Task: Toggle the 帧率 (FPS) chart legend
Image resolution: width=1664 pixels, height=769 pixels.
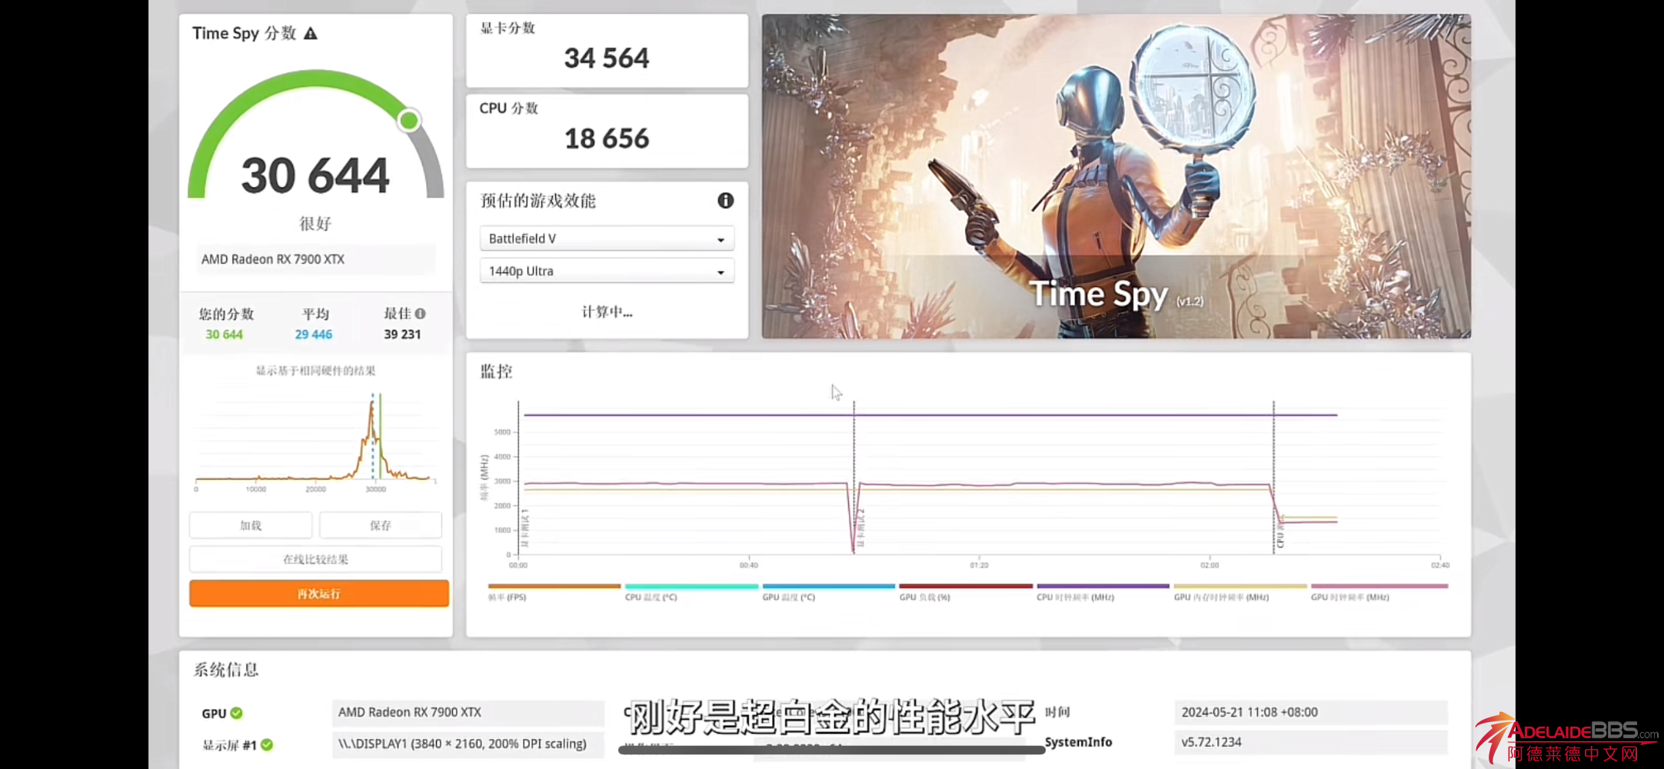Action: click(x=508, y=597)
